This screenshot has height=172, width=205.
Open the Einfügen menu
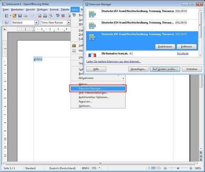point(42,10)
